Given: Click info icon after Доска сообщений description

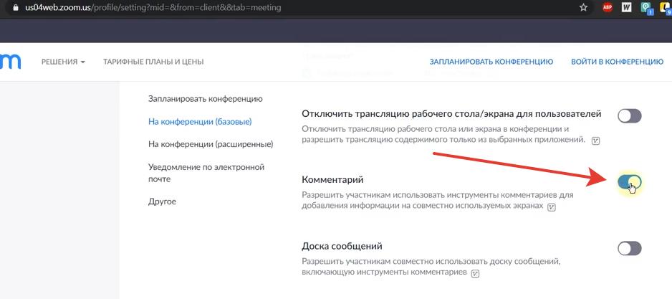Looking at the screenshot, I should coord(476,274).
